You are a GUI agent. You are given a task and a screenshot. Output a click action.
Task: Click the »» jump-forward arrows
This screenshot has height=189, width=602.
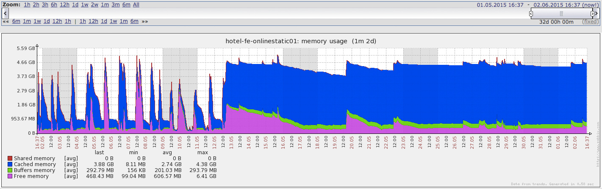[145, 21]
